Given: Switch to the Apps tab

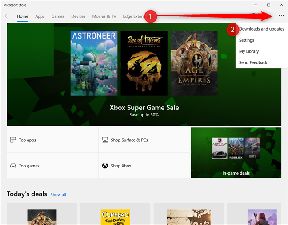Looking at the screenshot, I should pyautogui.click(x=40, y=16).
